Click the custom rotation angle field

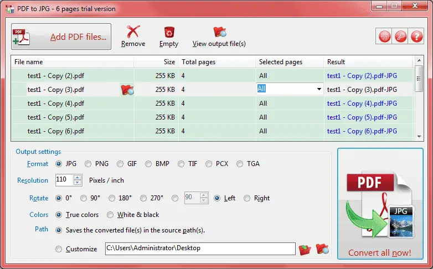[x=192, y=198]
